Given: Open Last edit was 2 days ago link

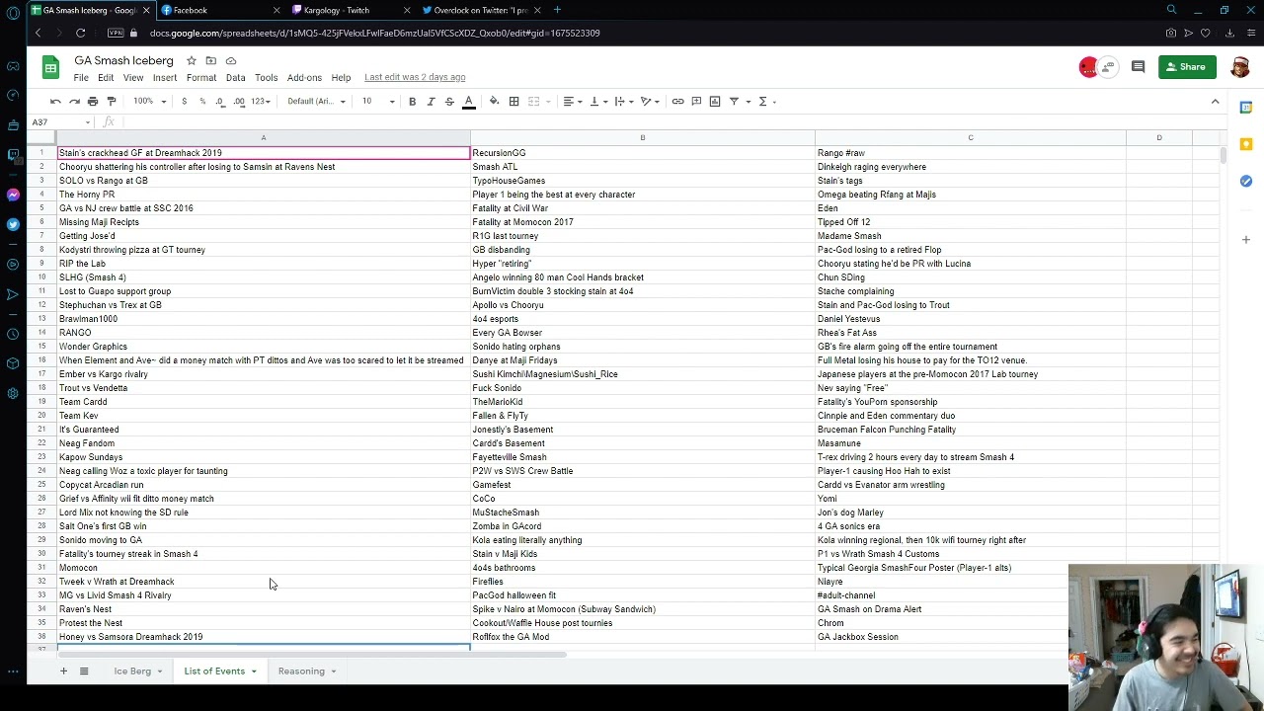Looking at the screenshot, I should tap(415, 77).
